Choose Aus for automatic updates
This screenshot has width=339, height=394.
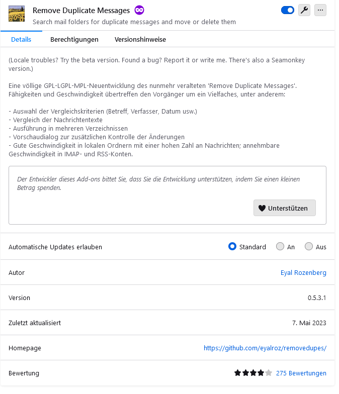pos(309,247)
